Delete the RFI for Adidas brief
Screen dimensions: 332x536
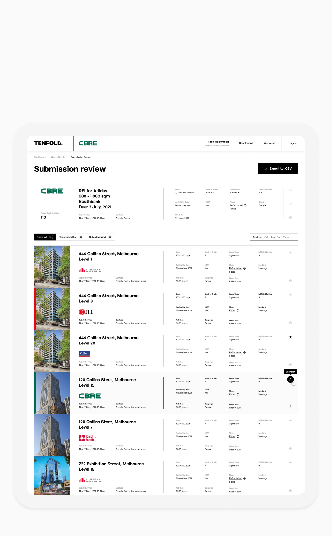[290, 218]
